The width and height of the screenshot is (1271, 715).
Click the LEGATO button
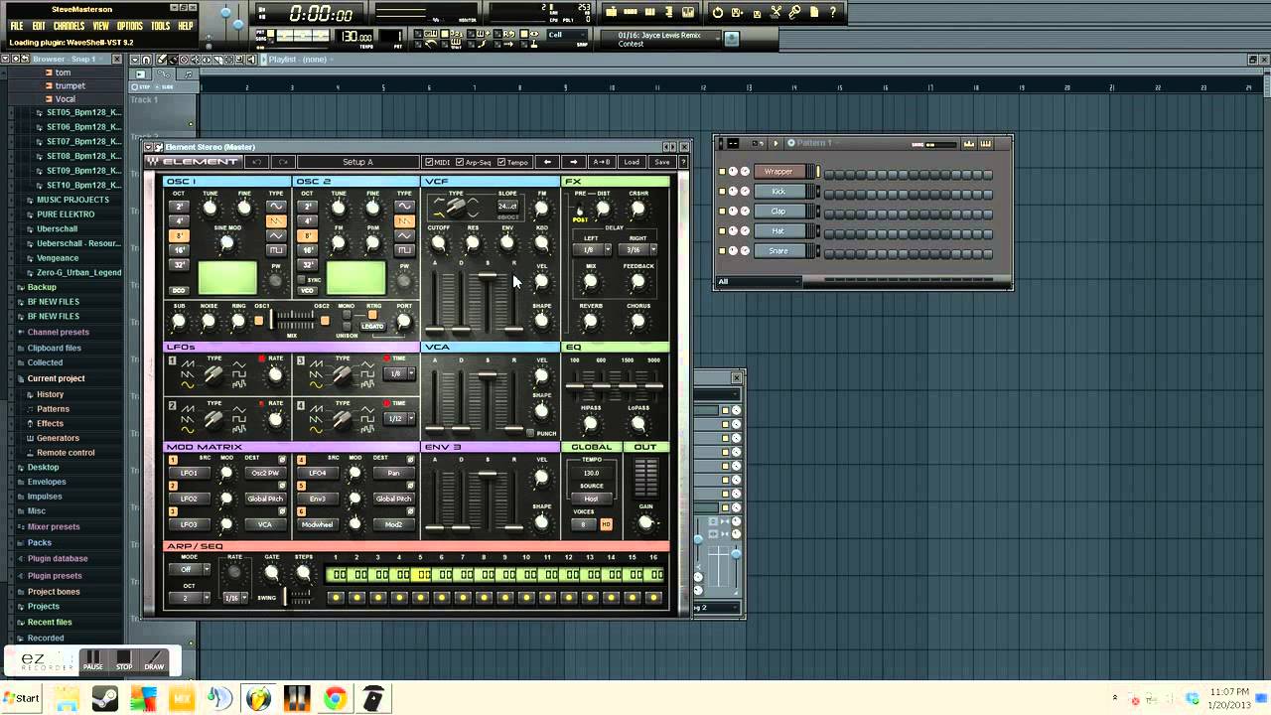[x=372, y=326]
